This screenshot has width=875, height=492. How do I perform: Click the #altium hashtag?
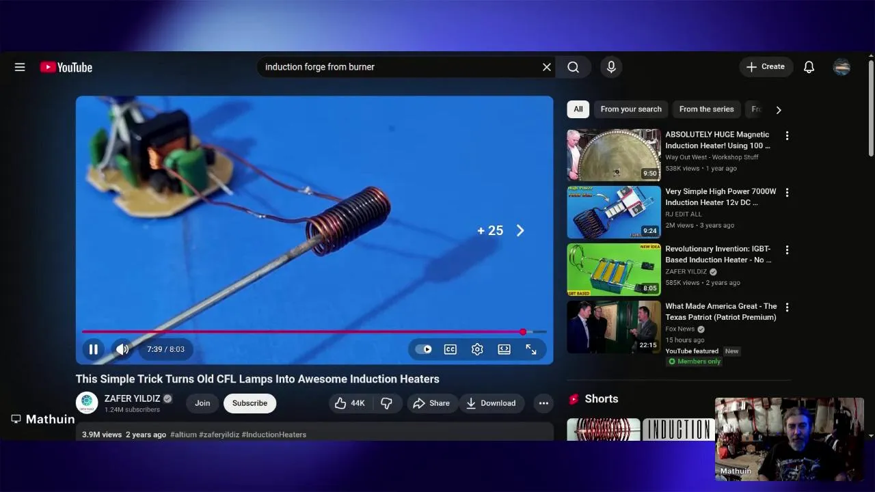pyautogui.click(x=183, y=435)
